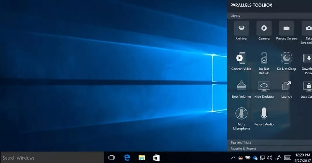Click the red security alert tray icon
The image size is (312, 163).
(240, 158)
